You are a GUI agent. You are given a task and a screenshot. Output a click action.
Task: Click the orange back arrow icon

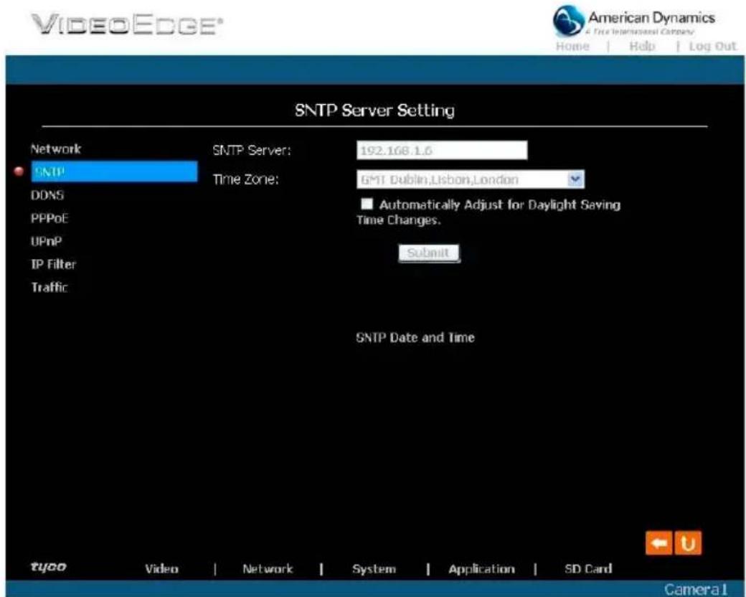pyautogui.click(x=659, y=543)
